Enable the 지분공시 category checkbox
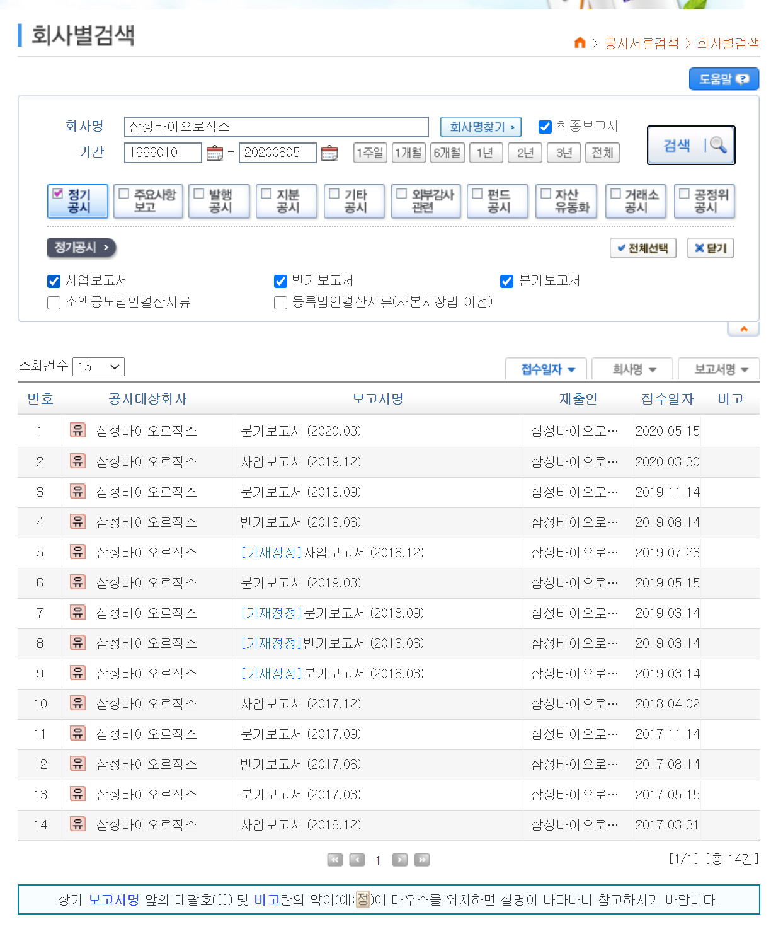The width and height of the screenshot is (771, 929). (266, 193)
